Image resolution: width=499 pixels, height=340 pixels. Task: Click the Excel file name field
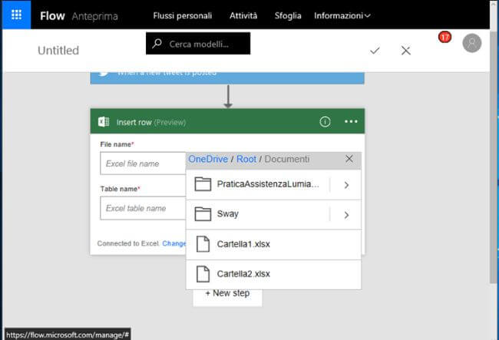pos(143,163)
